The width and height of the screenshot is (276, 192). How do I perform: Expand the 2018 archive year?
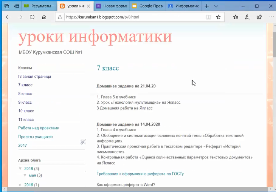pos(20,185)
